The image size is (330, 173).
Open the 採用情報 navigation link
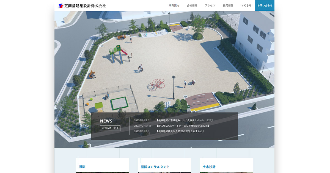(228, 5)
